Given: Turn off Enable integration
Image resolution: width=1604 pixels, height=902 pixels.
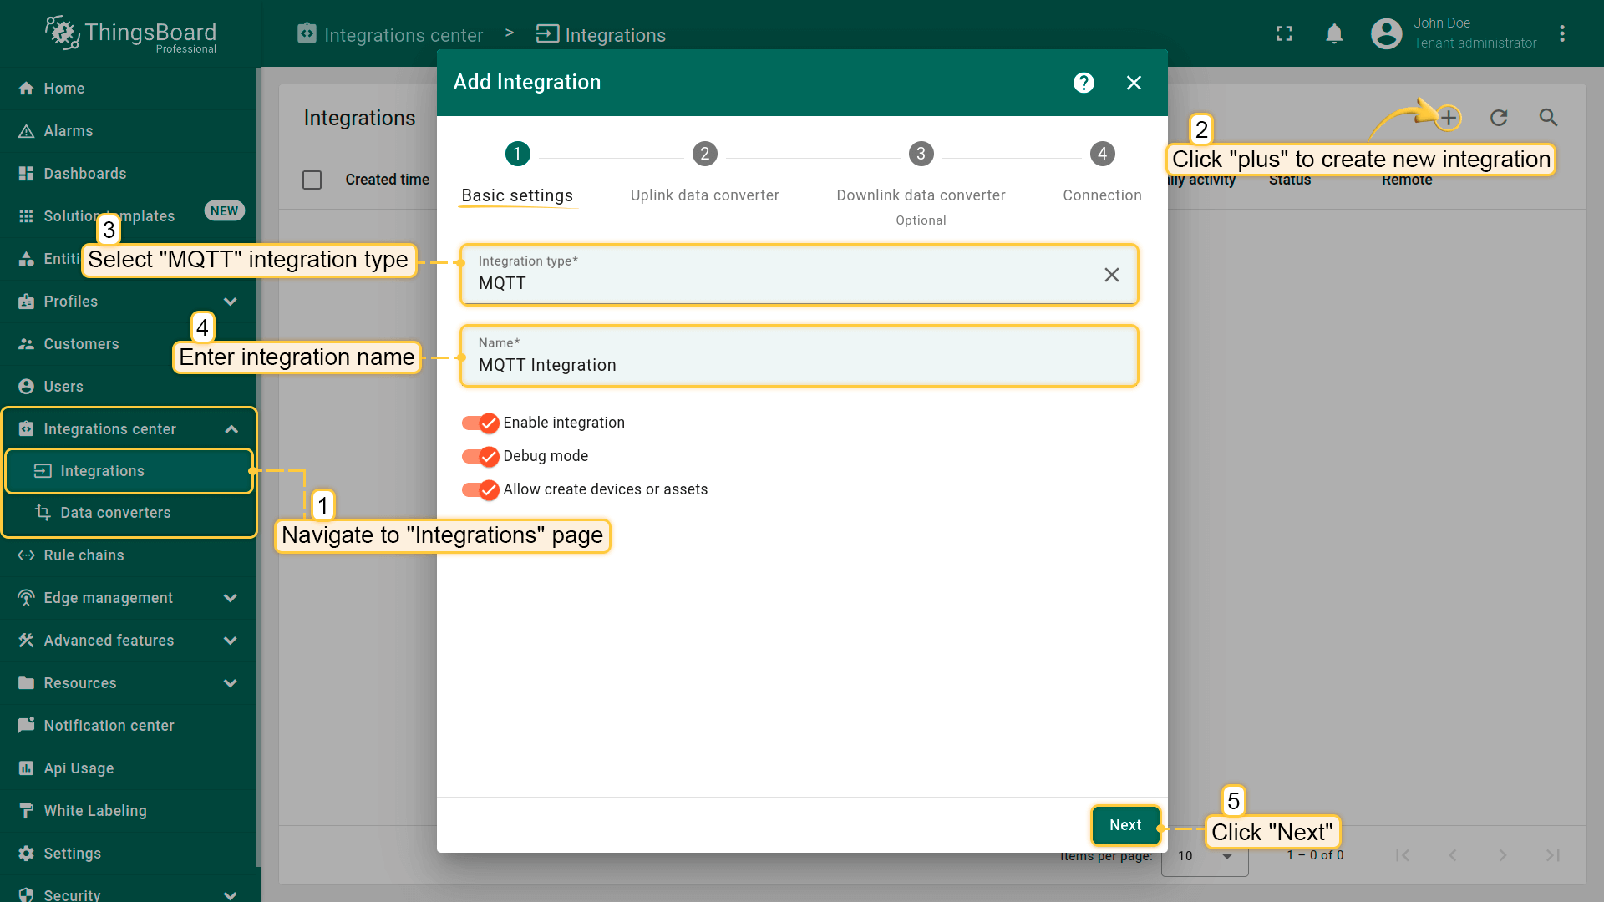Looking at the screenshot, I should [480, 423].
